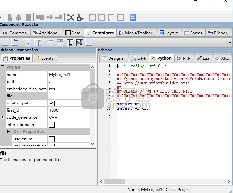Add a wxSimplebook from the palette
This screenshot has width=233, height=193.
tap(89, 42)
